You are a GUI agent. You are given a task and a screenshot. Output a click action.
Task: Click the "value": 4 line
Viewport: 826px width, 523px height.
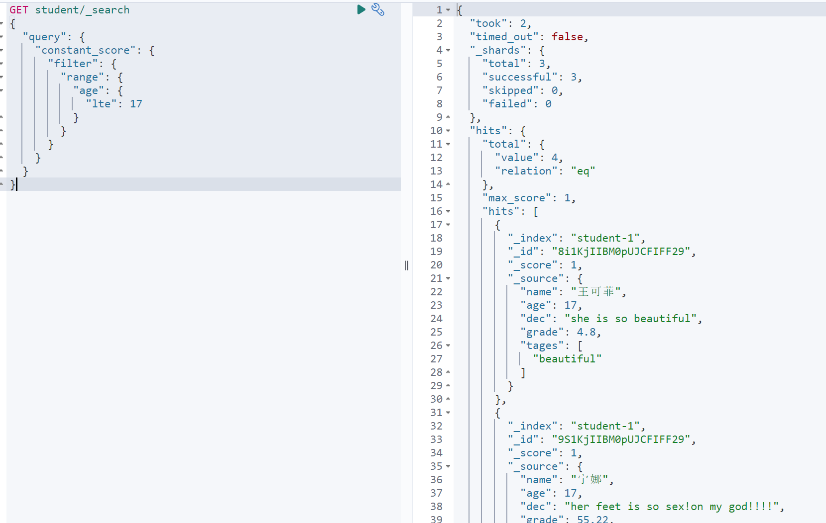coord(529,158)
